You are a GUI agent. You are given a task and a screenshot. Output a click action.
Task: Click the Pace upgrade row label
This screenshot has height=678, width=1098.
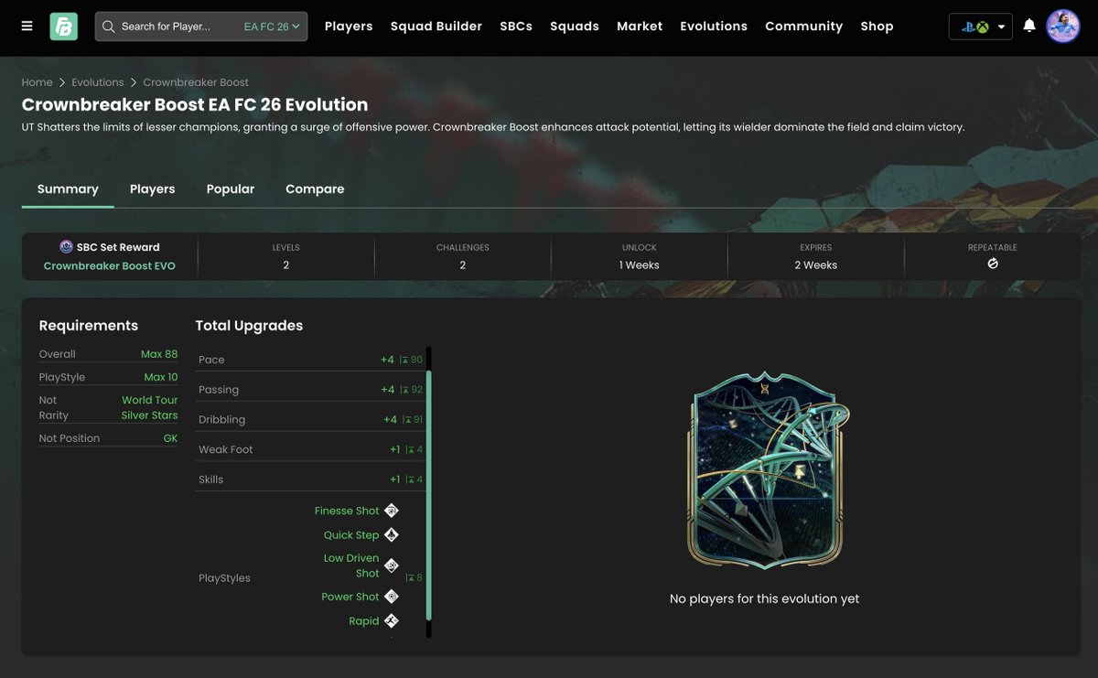(x=211, y=360)
